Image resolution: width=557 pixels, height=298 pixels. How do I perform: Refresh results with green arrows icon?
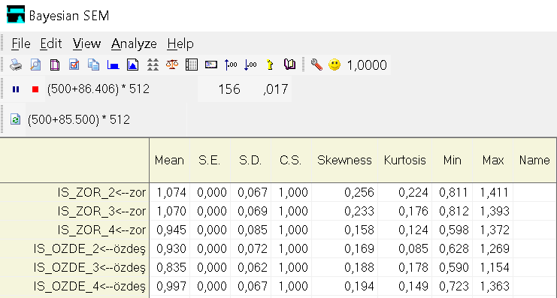15,119
